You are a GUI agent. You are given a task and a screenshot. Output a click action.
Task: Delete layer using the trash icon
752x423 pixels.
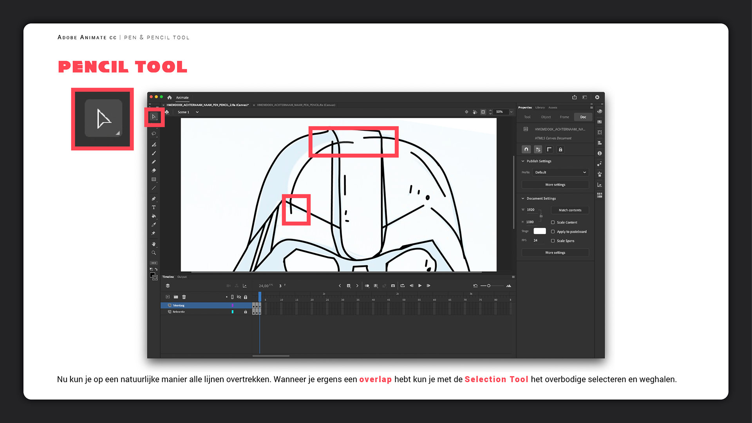184,297
